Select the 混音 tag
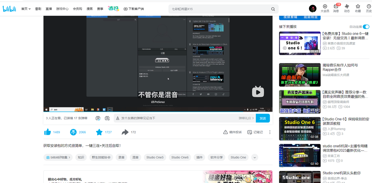 (x=135, y=157)
